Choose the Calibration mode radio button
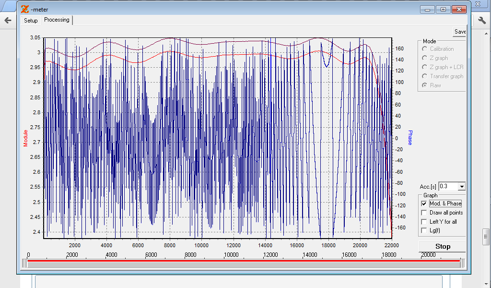Image resolution: width=491 pixels, height=288 pixels. coord(425,49)
